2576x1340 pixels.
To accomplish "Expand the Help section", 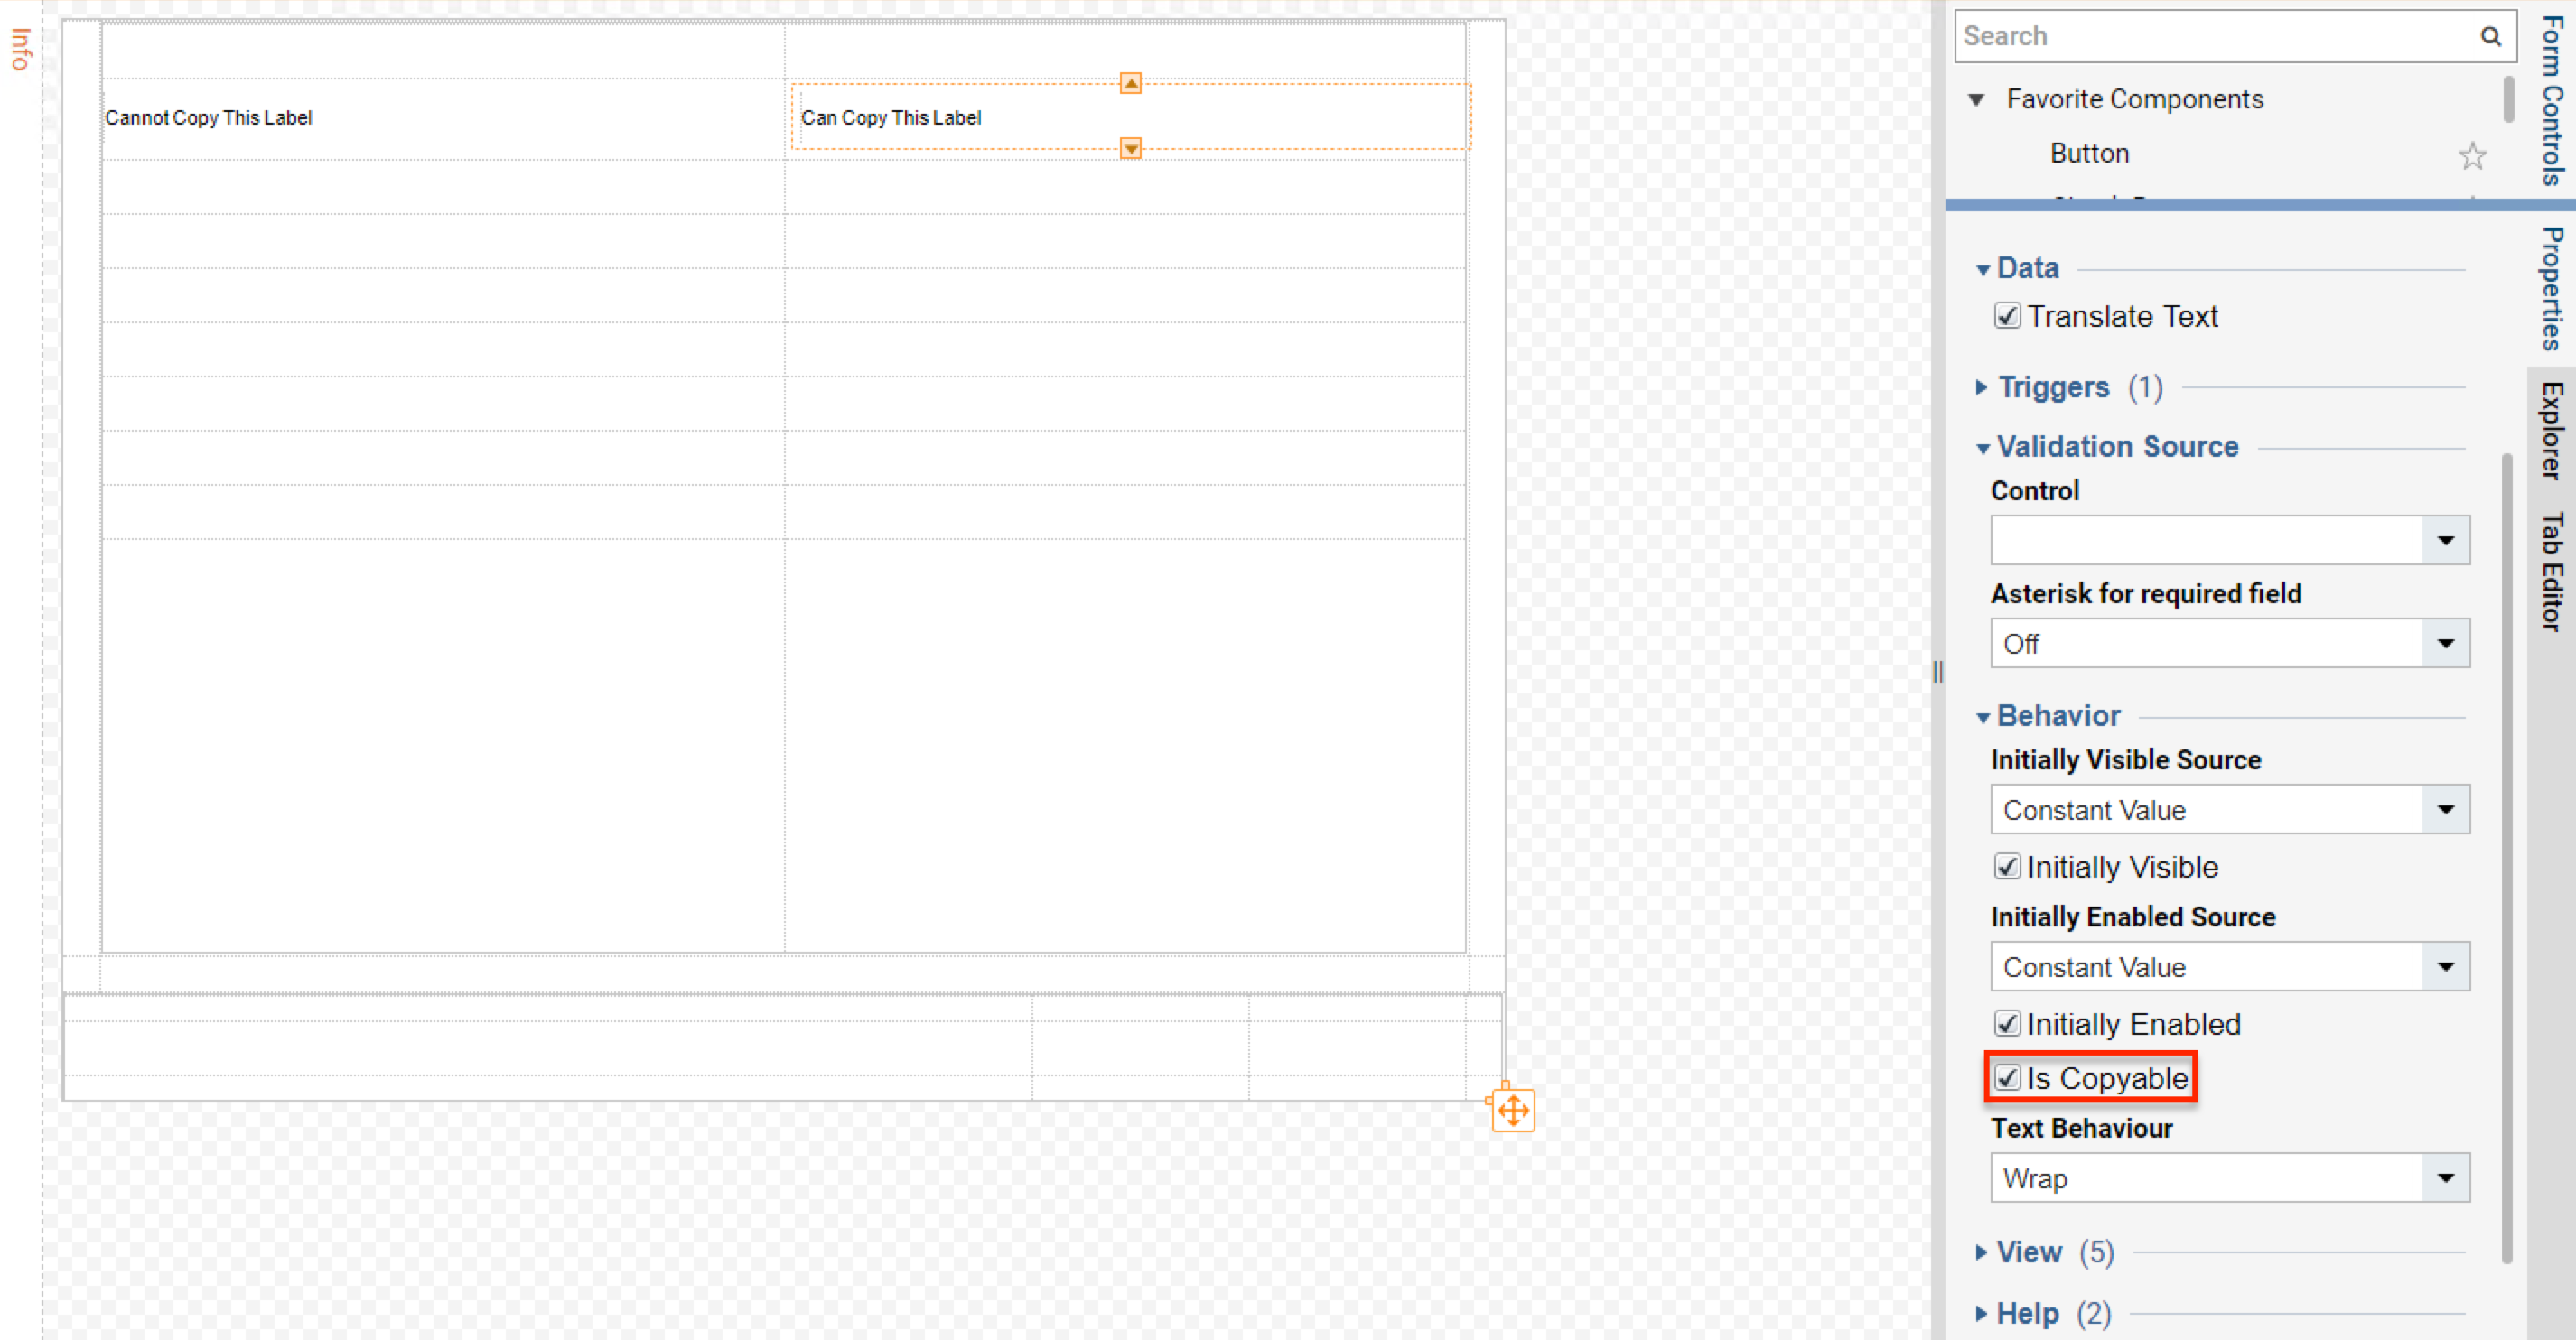I will click(1982, 1313).
